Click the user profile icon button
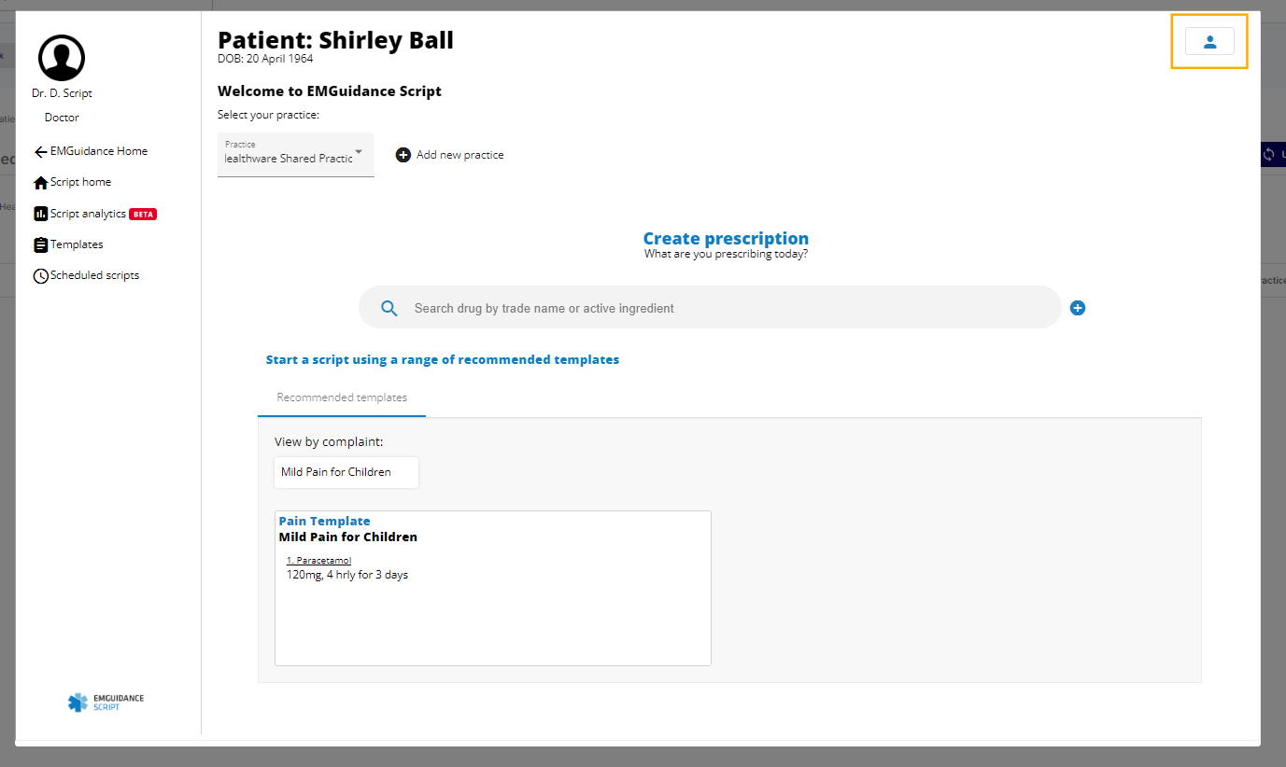 [x=1209, y=41]
